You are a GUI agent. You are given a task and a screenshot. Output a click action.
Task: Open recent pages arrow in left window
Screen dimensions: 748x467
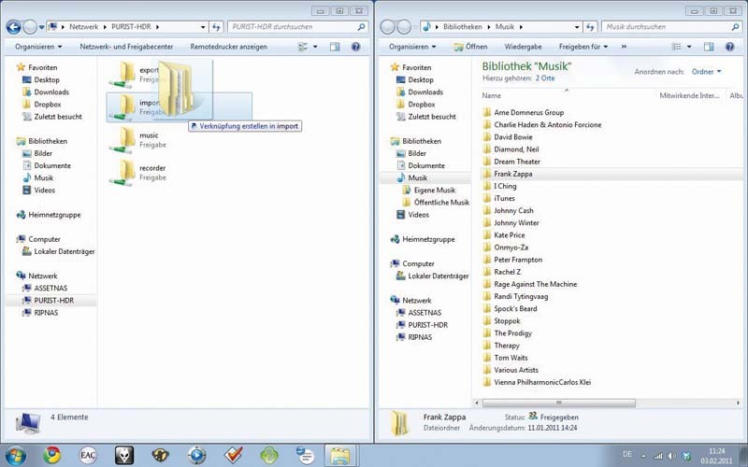point(41,27)
